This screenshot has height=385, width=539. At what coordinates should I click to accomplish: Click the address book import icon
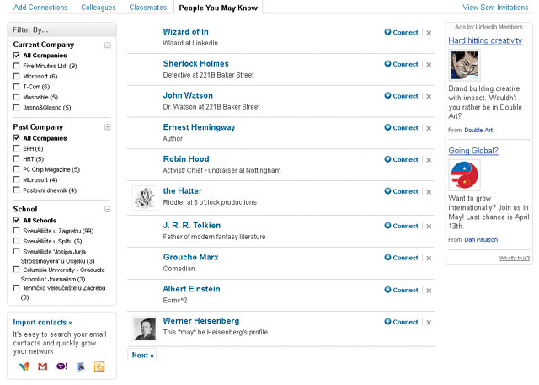81,366
